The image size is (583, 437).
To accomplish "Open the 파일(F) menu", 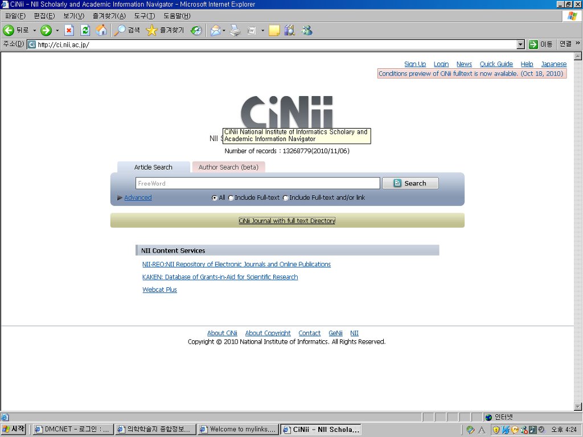I will coord(15,16).
